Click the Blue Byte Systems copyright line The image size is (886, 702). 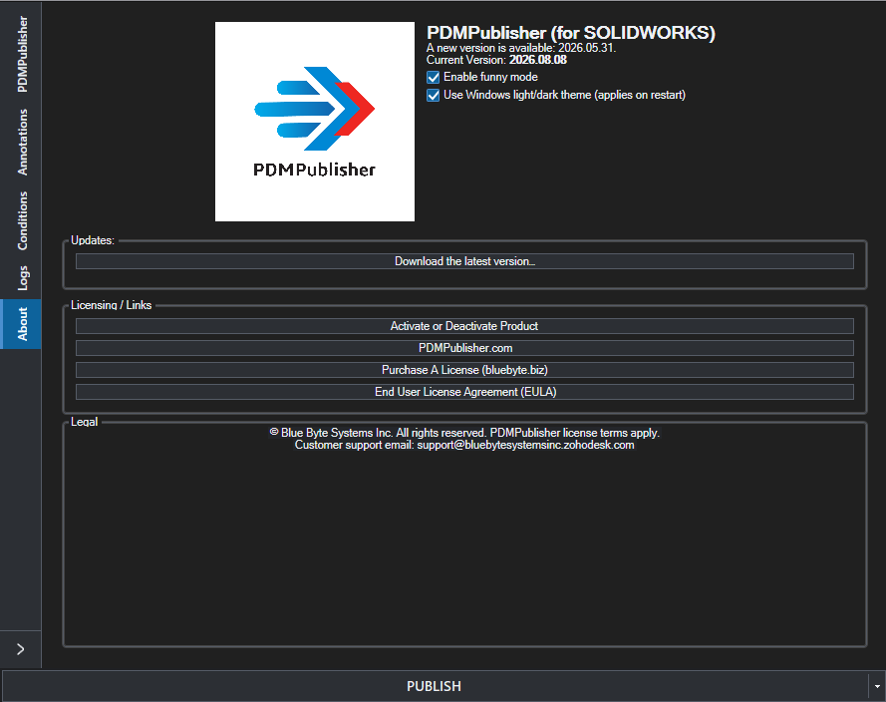tap(464, 433)
